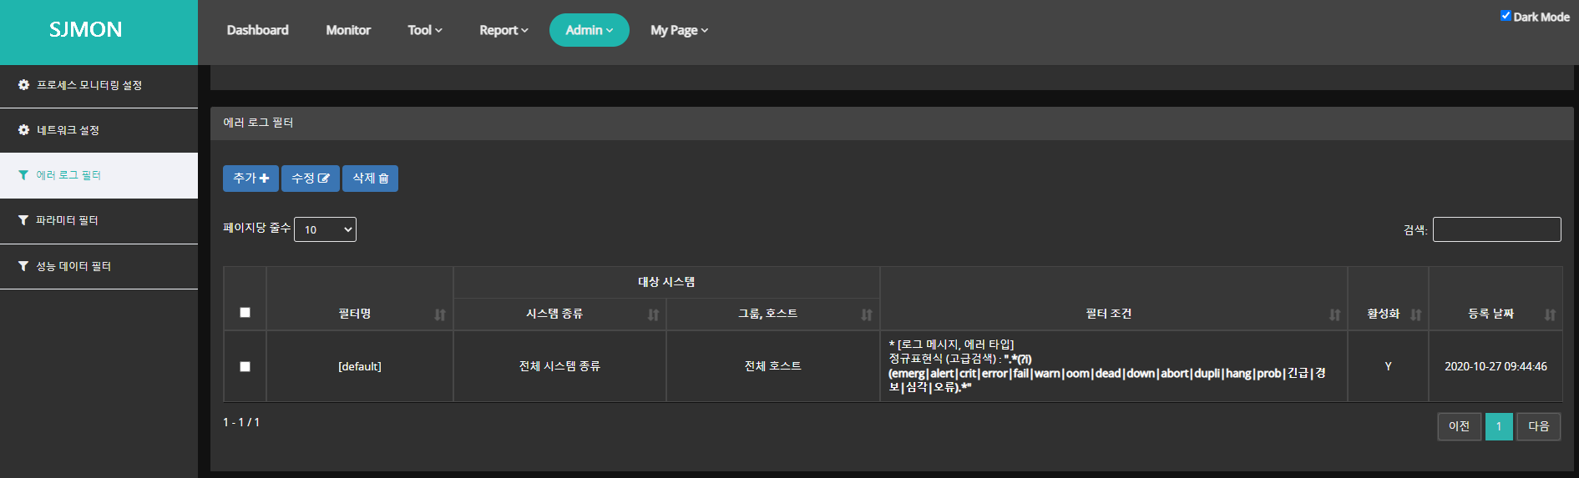Click the funnel icon beside 파라미터 필터

tap(23, 220)
